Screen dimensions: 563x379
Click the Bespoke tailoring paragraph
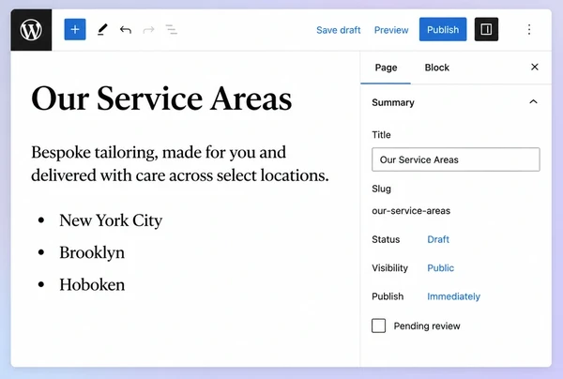tap(180, 163)
